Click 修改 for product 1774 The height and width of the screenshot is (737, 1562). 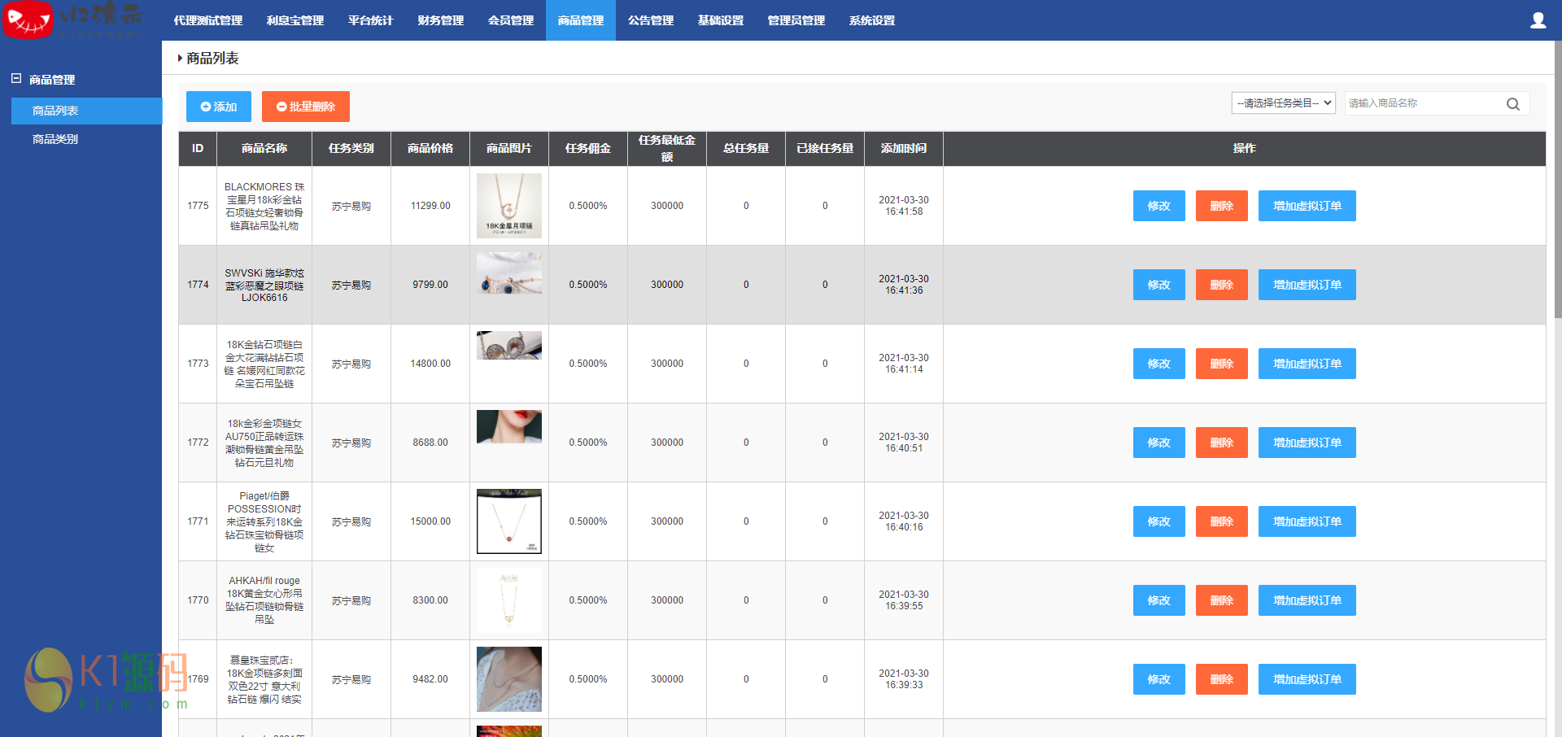[1158, 285]
